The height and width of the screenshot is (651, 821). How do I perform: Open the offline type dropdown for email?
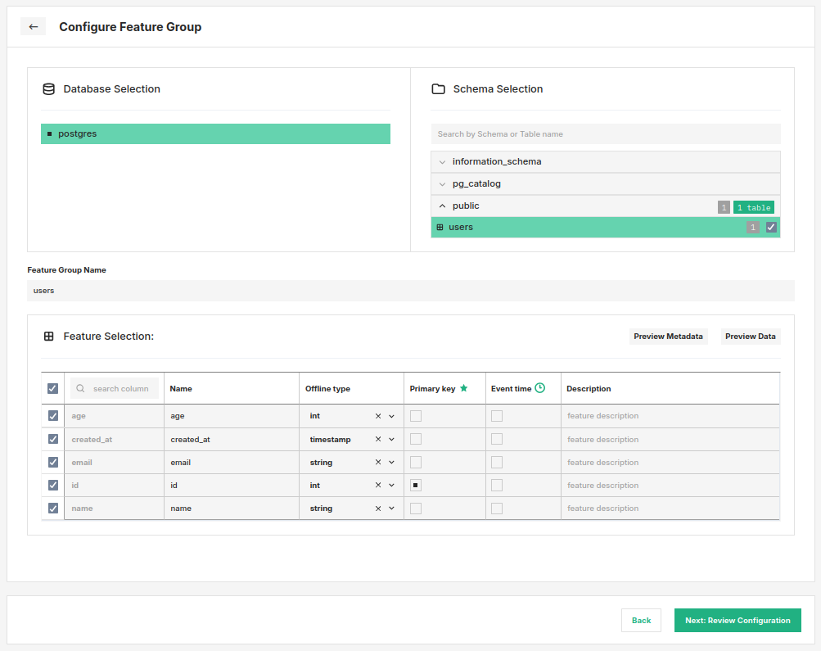point(391,462)
